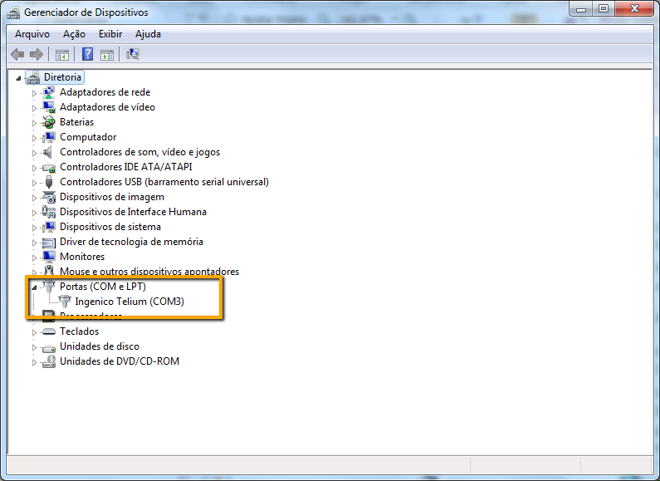Select the Ingenico Telium (COM3) port icon
Viewport: 660px width, 481px height.
(65, 302)
